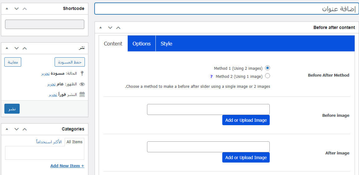Move Shortcode panel up with arrow icon

(x=25, y=9)
